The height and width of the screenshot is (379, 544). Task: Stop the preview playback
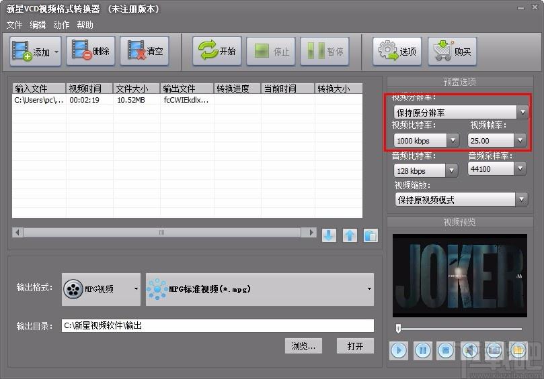click(446, 351)
